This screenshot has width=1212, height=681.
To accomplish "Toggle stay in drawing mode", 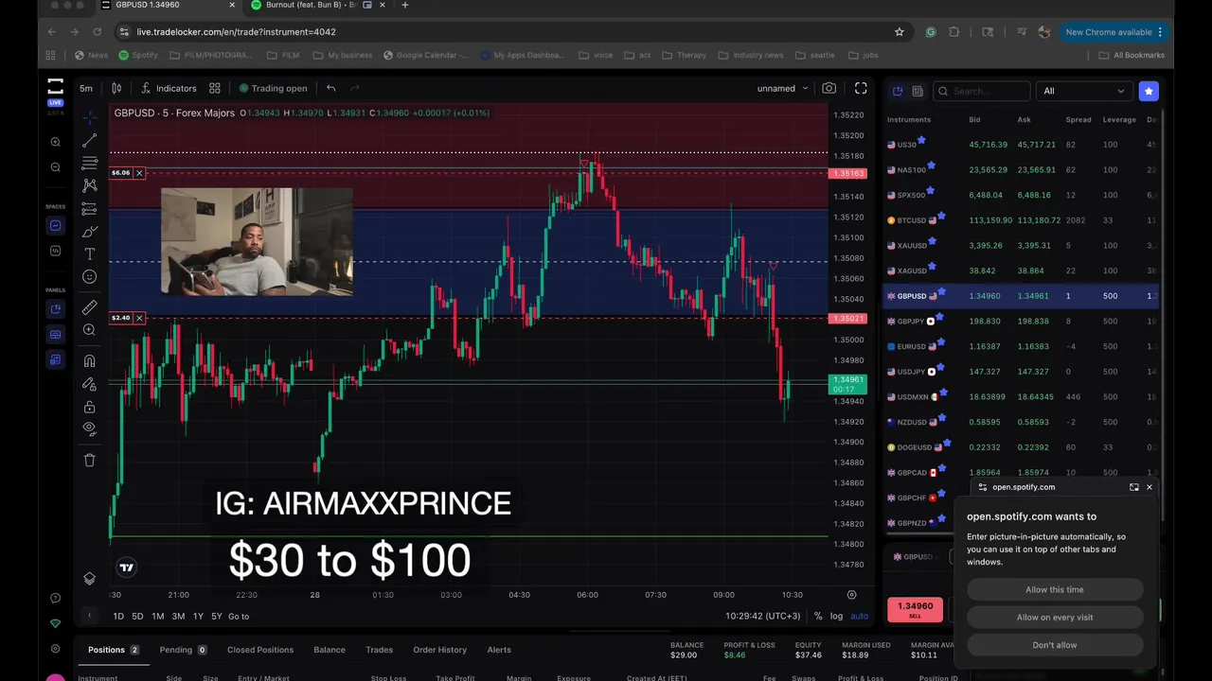I will tap(89, 384).
